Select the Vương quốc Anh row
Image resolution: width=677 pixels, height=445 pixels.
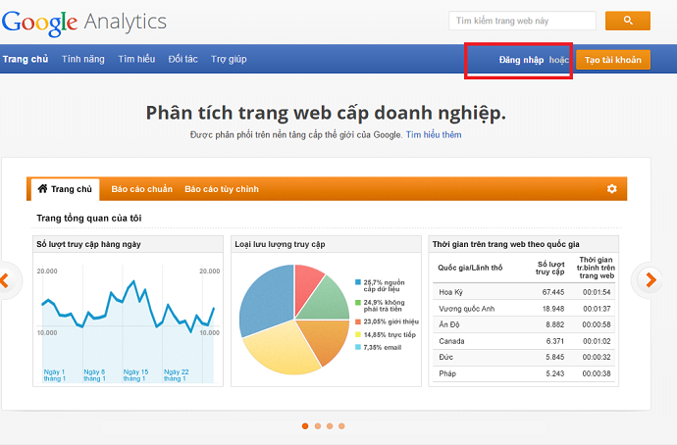click(524, 309)
